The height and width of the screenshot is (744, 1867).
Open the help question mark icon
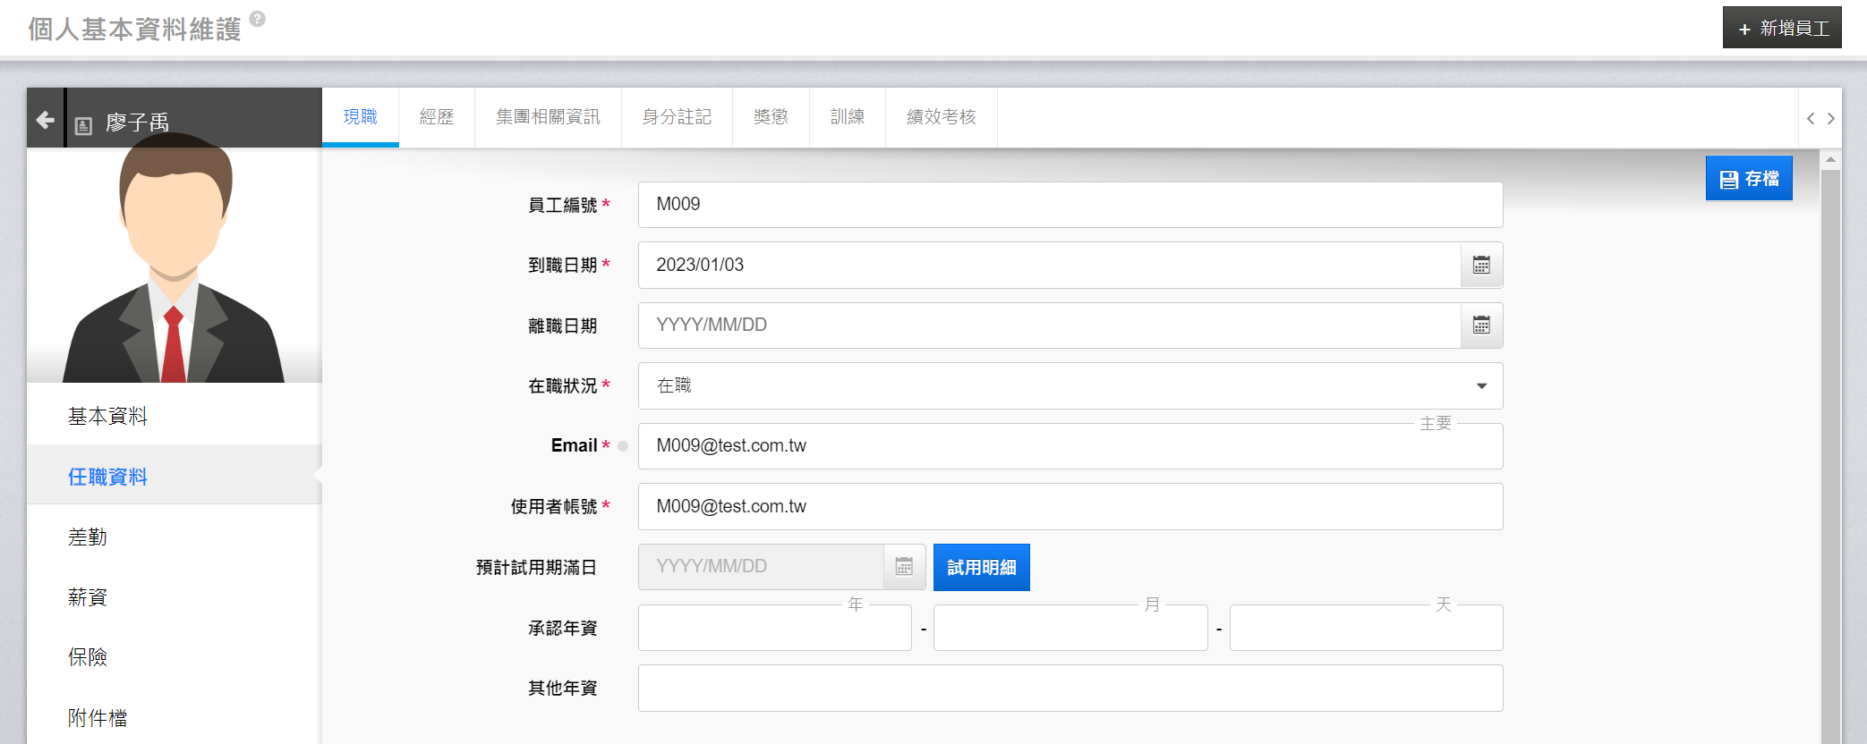coord(258,19)
